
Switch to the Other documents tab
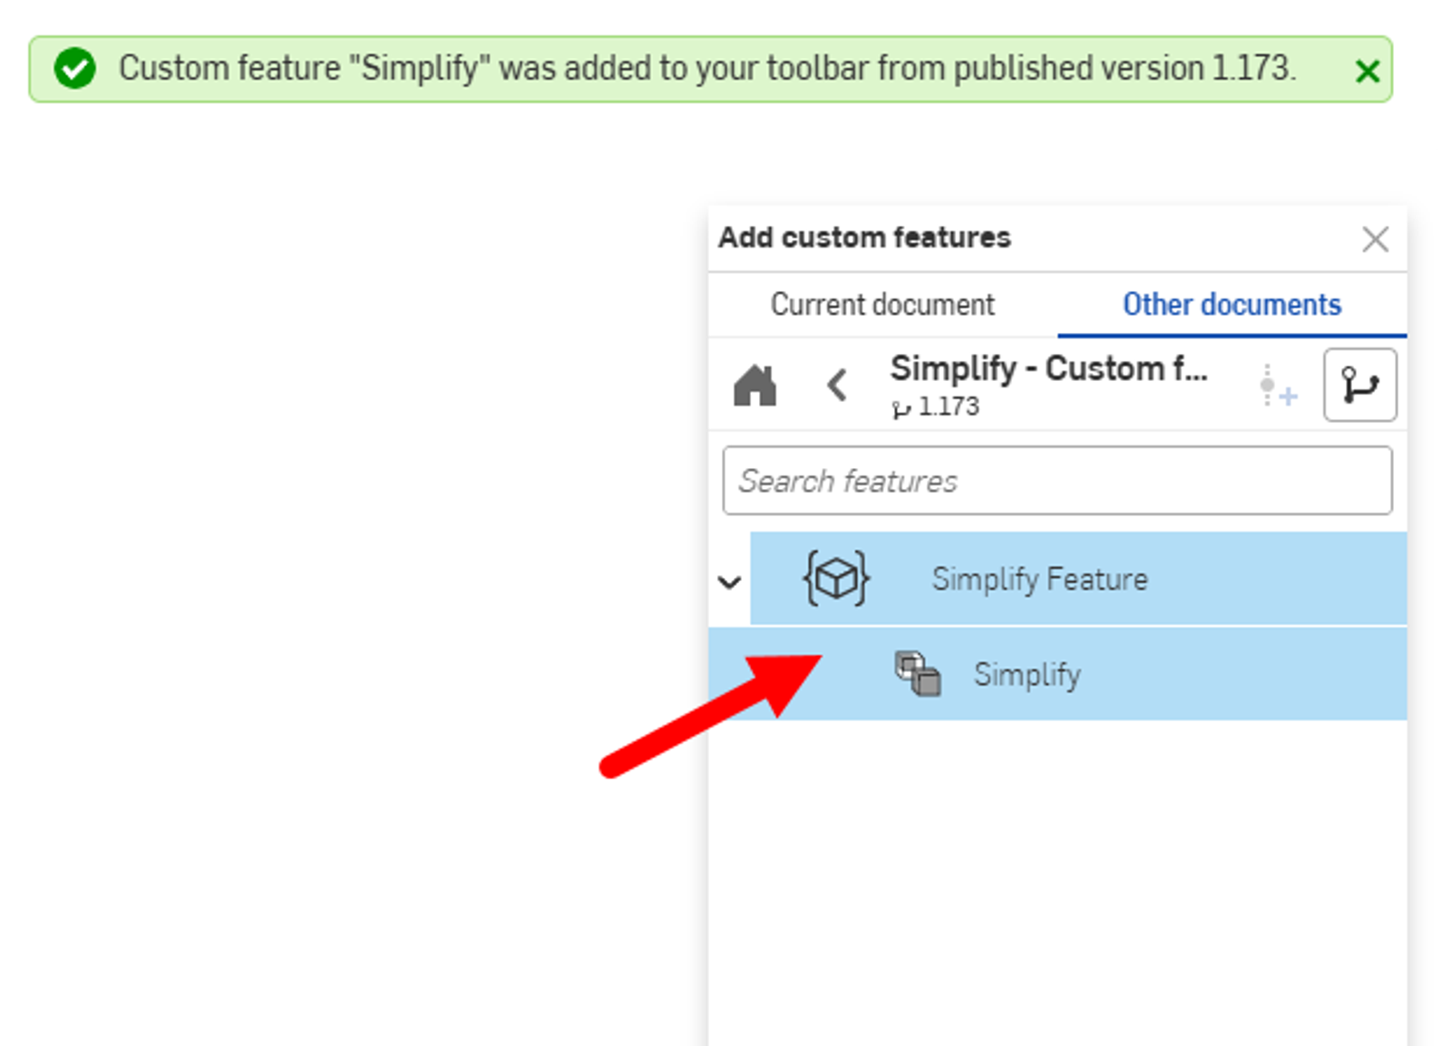(x=1232, y=304)
